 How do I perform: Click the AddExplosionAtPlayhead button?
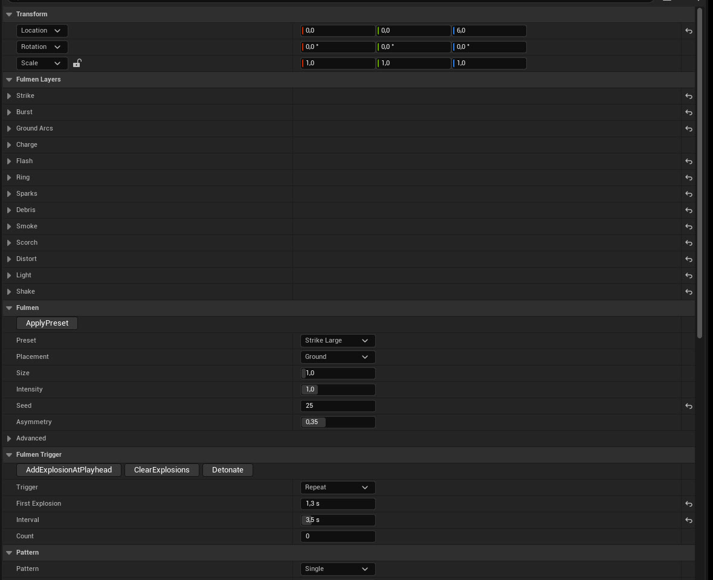pyautogui.click(x=69, y=470)
